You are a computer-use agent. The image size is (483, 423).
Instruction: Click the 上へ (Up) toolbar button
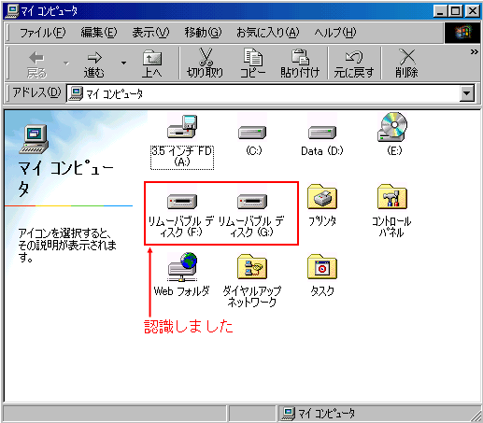tap(152, 63)
